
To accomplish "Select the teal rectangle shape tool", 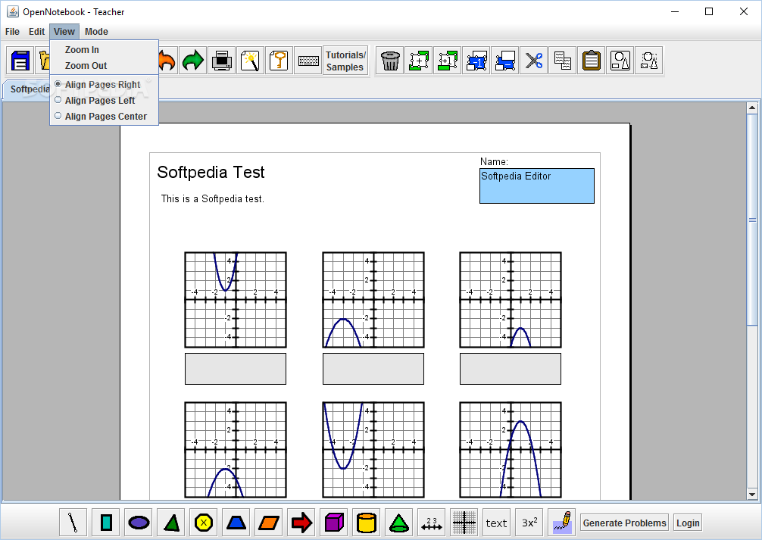I will (105, 523).
